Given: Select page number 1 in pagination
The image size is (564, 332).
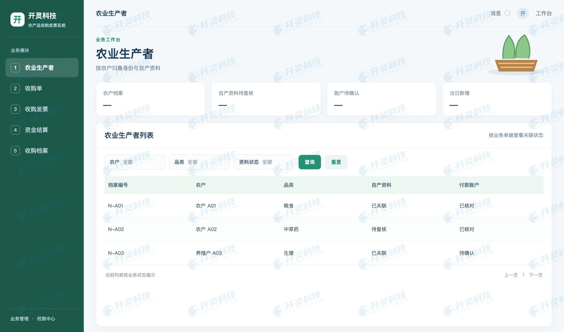Looking at the screenshot, I should pos(523,275).
